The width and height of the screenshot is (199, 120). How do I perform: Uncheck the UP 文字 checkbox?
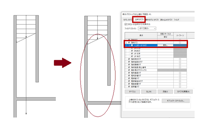pyautogui.click(x=132, y=54)
